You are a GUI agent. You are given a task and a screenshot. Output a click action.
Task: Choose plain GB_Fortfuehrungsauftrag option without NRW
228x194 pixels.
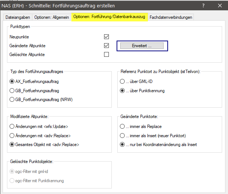click(13, 90)
